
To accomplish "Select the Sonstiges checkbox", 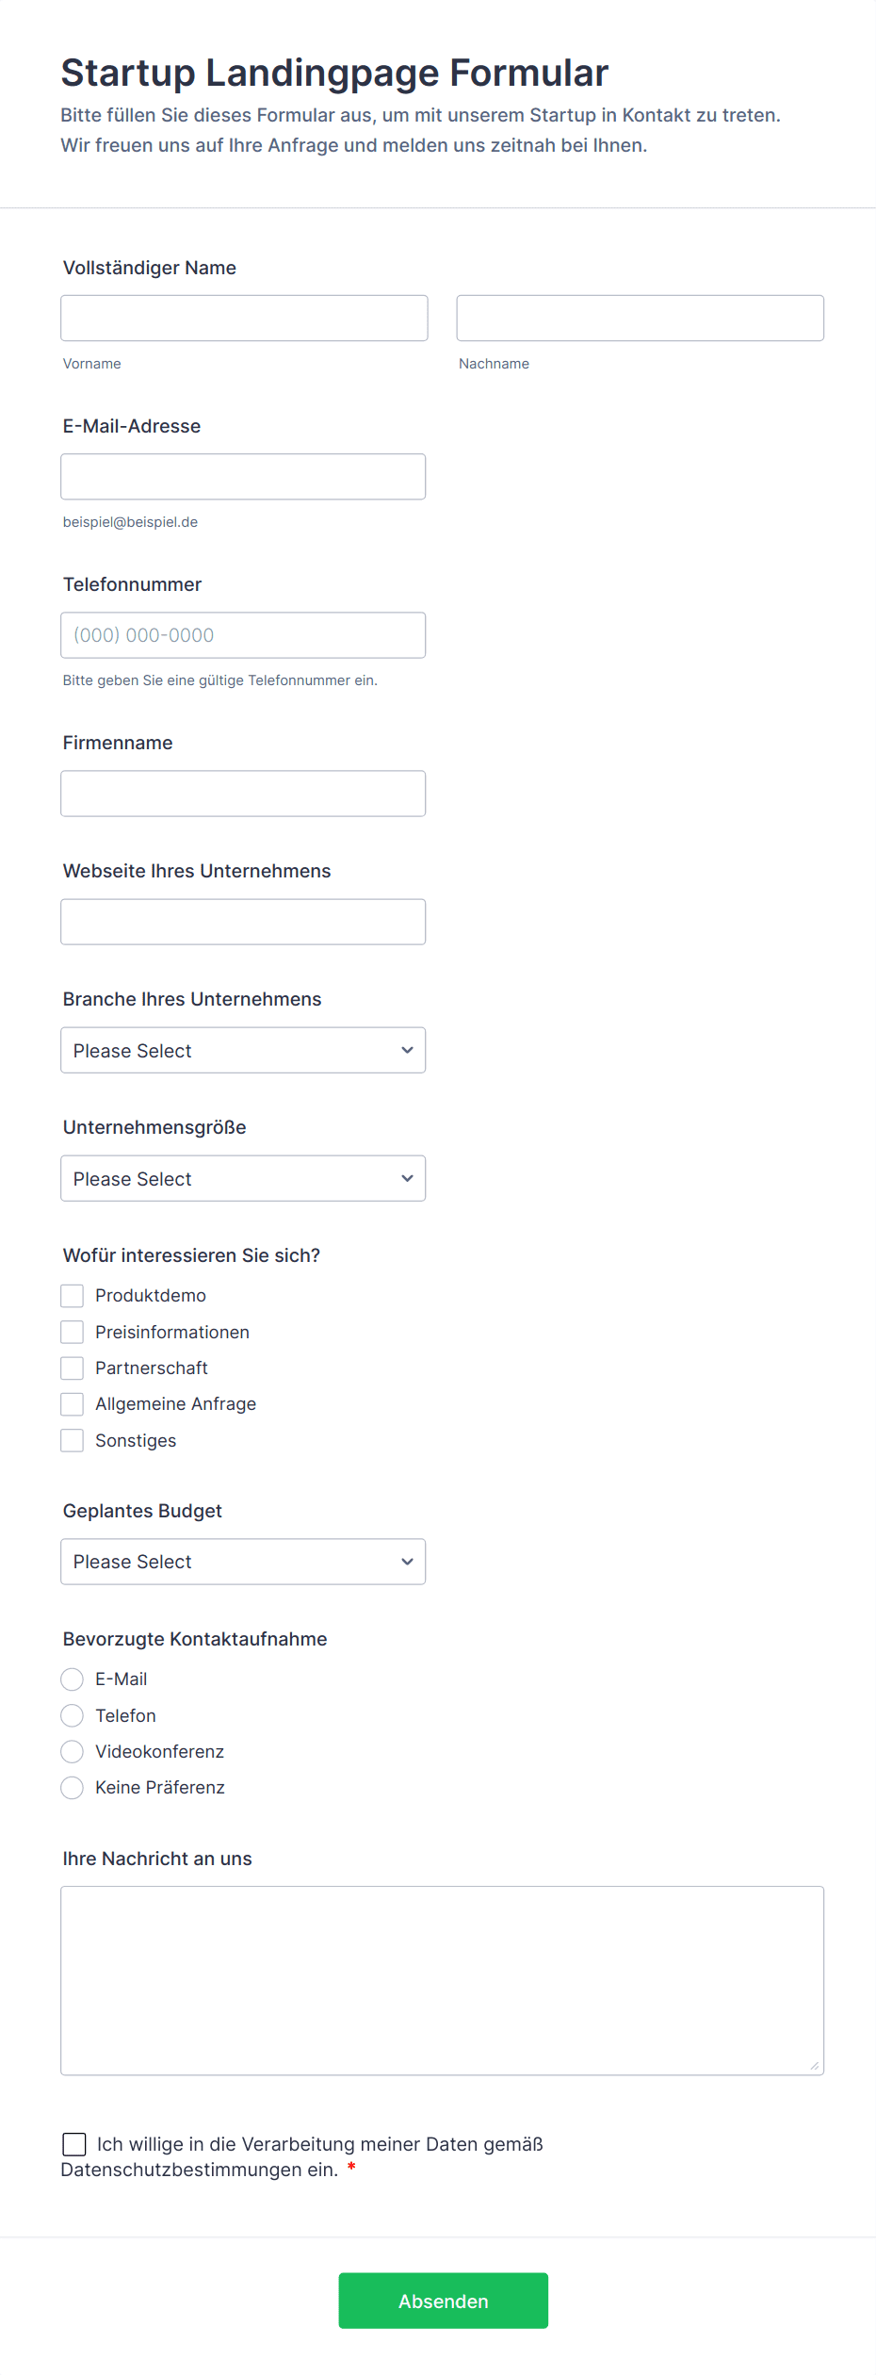I will [73, 1440].
